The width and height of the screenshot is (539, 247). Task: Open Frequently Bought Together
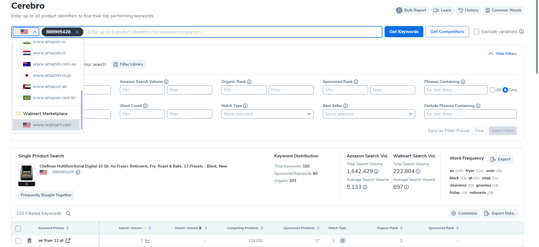[x=46, y=195]
